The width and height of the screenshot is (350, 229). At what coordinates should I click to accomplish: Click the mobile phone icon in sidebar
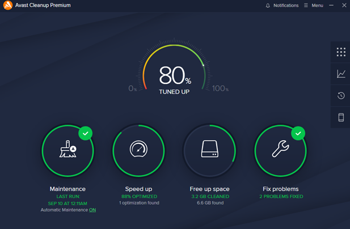click(341, 117)
